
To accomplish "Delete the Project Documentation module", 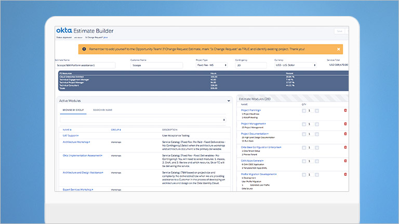I will point(345,134).
